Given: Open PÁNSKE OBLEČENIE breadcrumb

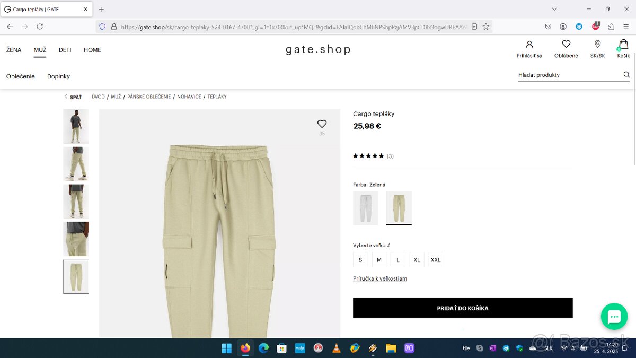Looking at the screenshot, I should [x=149, y=97].
